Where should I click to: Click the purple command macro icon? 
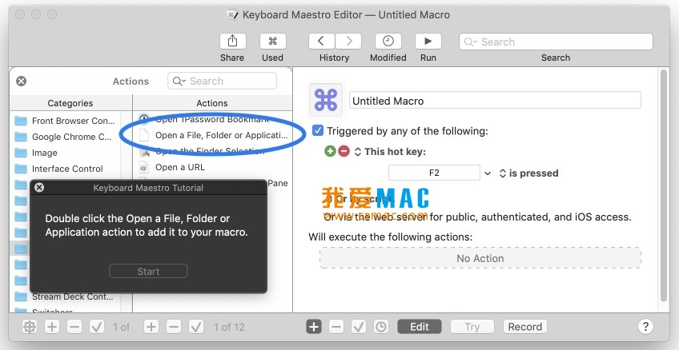(x=326, y=100)
